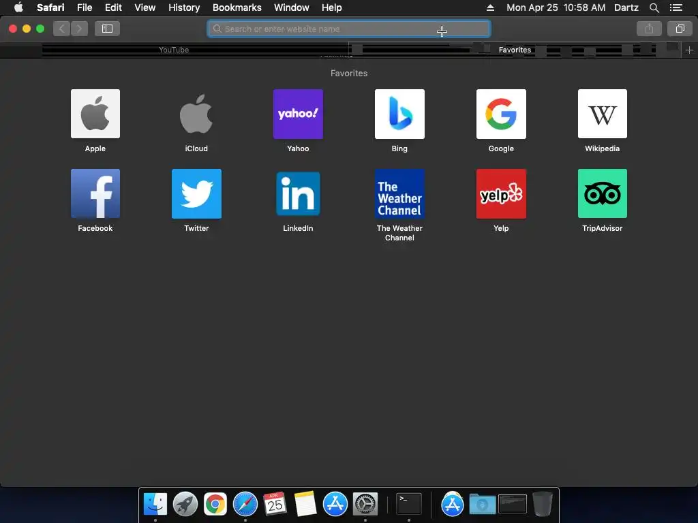
Task: Click the Search or enter website name field
Action: tap(349, 29)
